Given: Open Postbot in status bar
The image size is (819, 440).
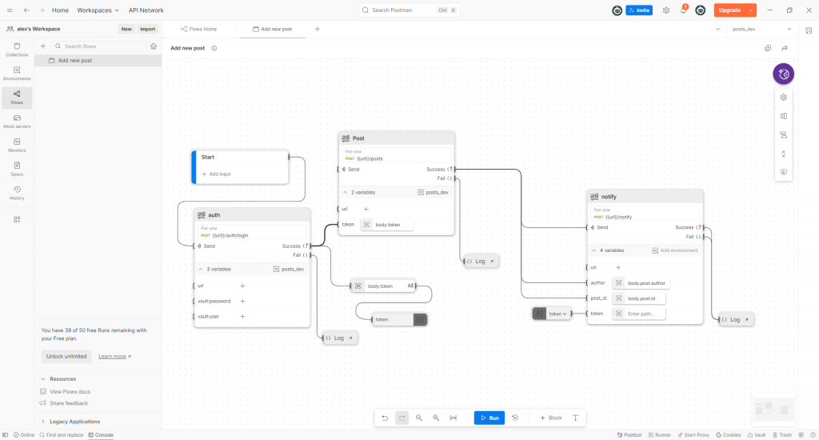Looking at the screenshot, I should coord(629,434).
